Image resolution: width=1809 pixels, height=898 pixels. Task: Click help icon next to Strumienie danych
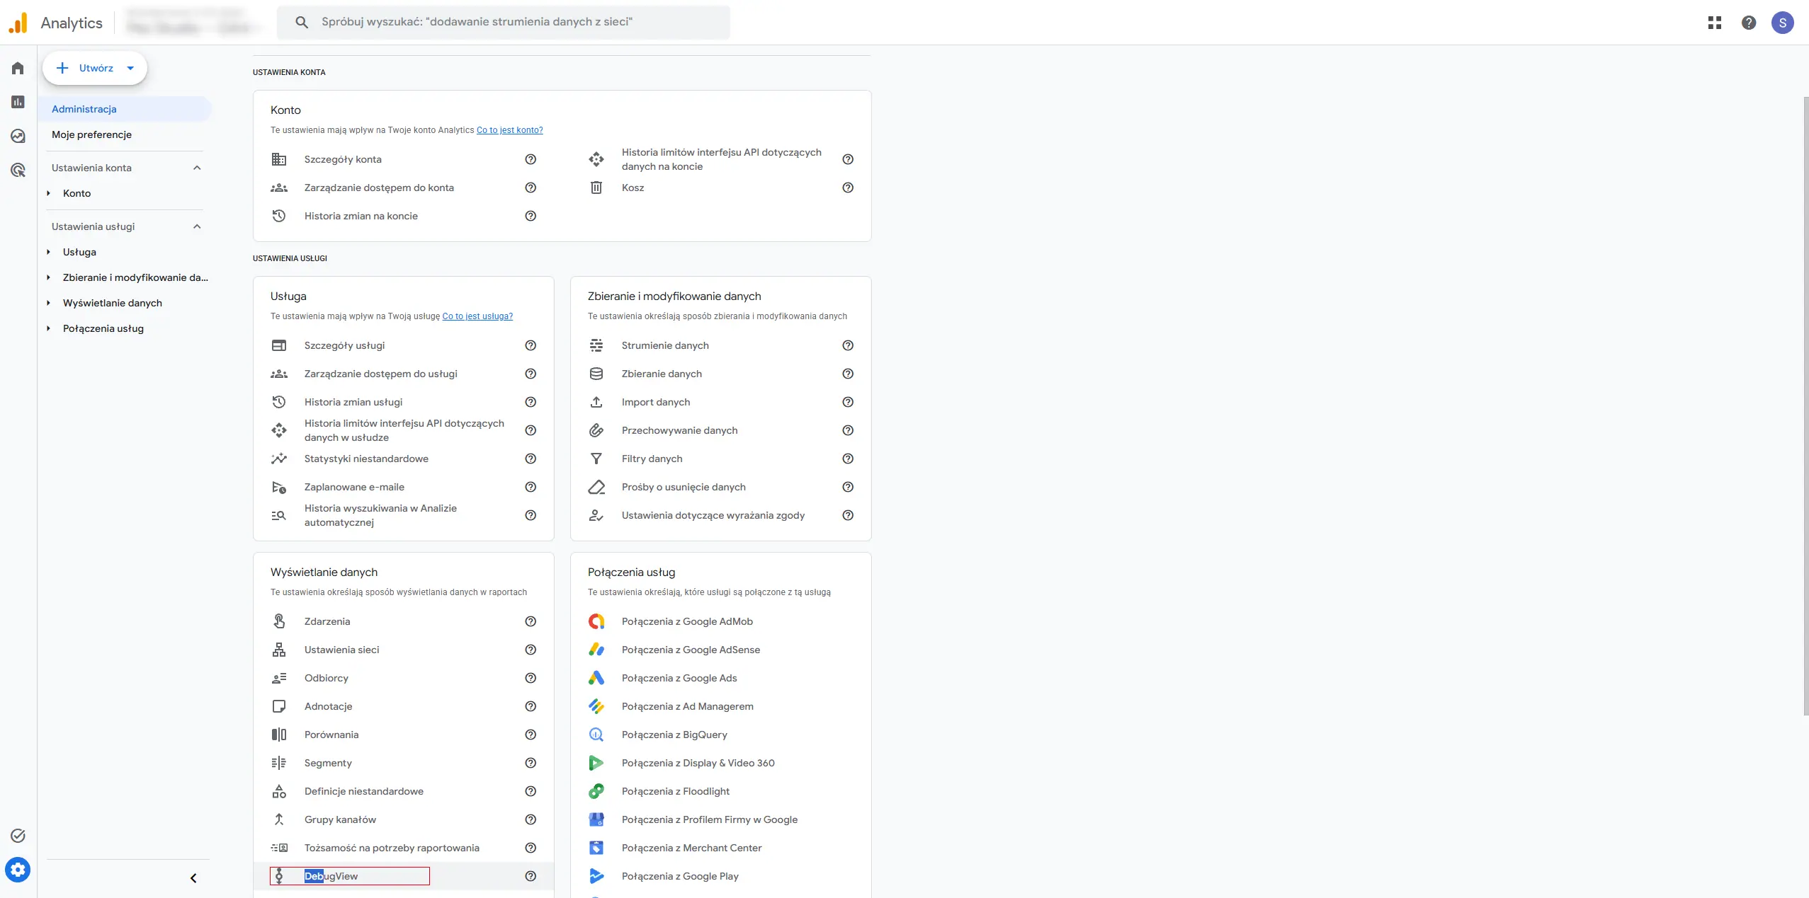click(x=848, y=345)
